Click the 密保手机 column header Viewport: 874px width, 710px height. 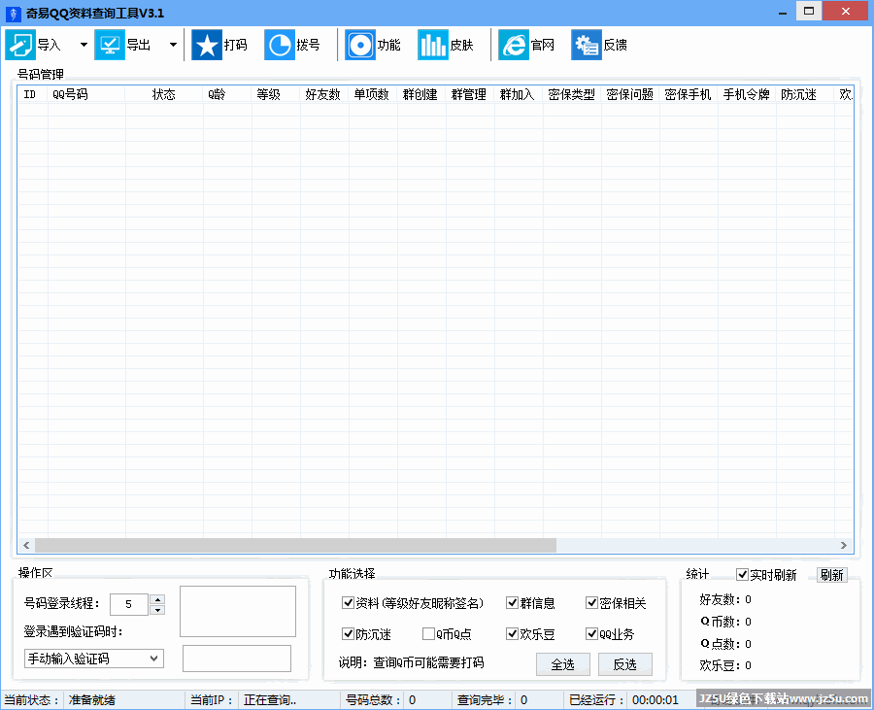(x=689, y=94)
